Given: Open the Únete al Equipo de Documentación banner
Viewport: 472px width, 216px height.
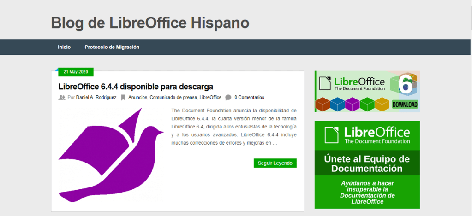Looking at the screenshot, I should (367, 164).
